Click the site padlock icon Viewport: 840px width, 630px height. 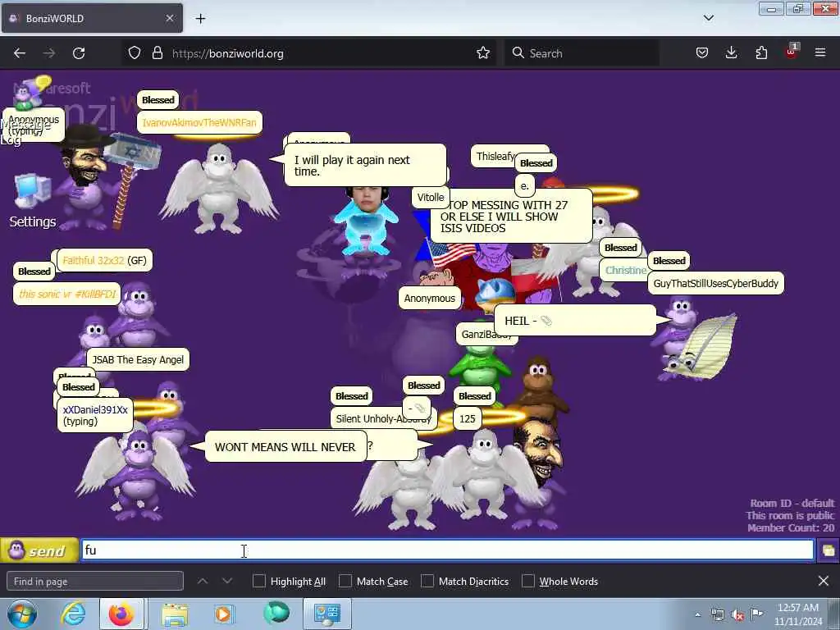click(157, 53)
